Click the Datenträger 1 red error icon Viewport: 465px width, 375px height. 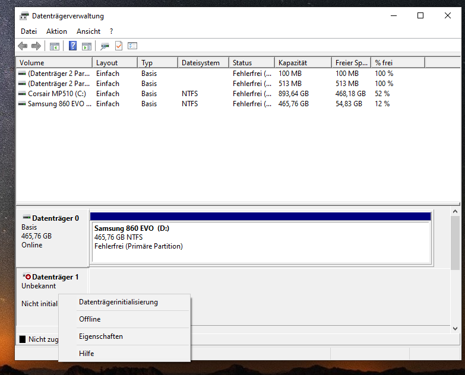(27, 277)
